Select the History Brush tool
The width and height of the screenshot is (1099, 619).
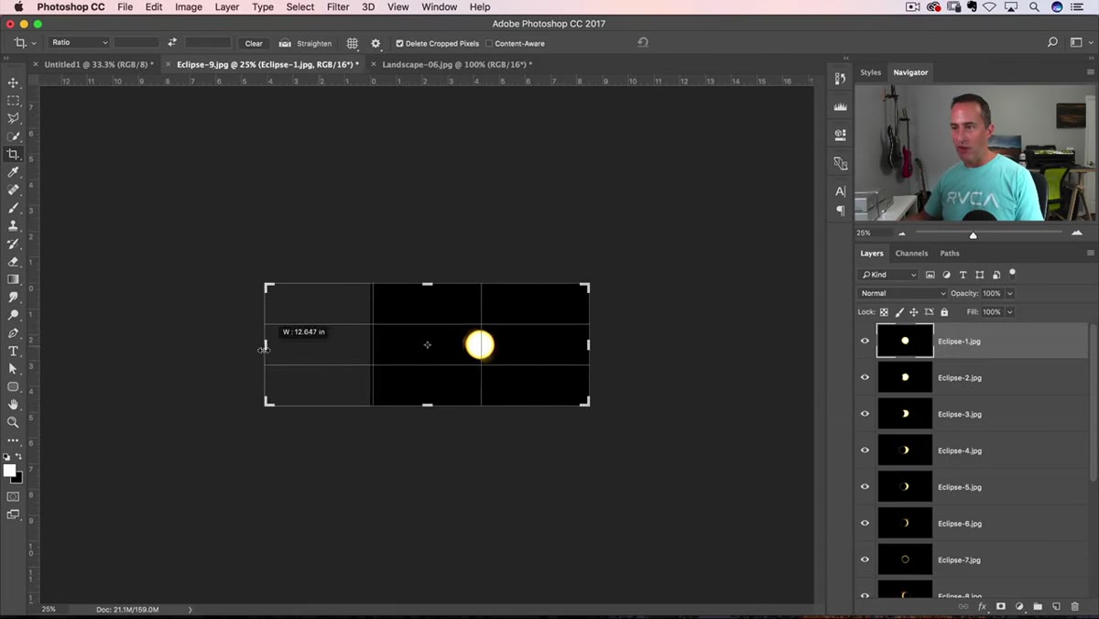(13, 244)
